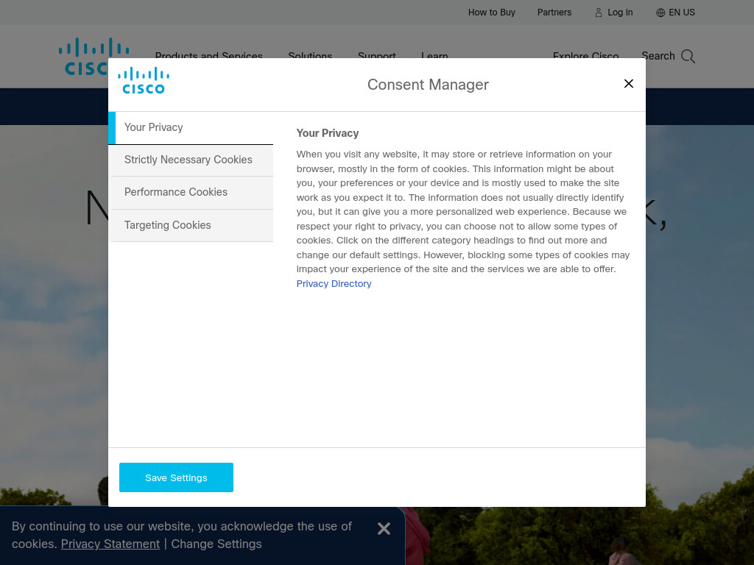
Task: Open the Privacy Directory link
Action: pos(334,283)
